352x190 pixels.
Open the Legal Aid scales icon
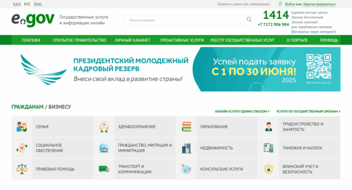(22, 169)
